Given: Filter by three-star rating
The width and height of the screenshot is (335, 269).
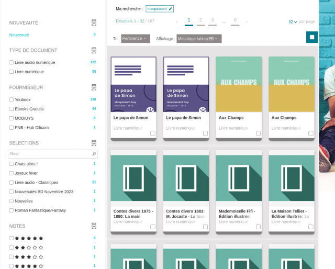Looking at the screenshot, I should click(x=12, y=257).
